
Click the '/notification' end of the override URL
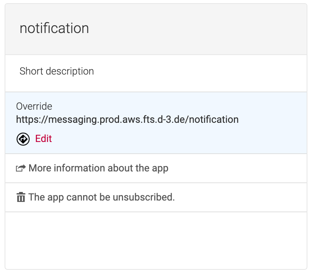tap(214, 119)
